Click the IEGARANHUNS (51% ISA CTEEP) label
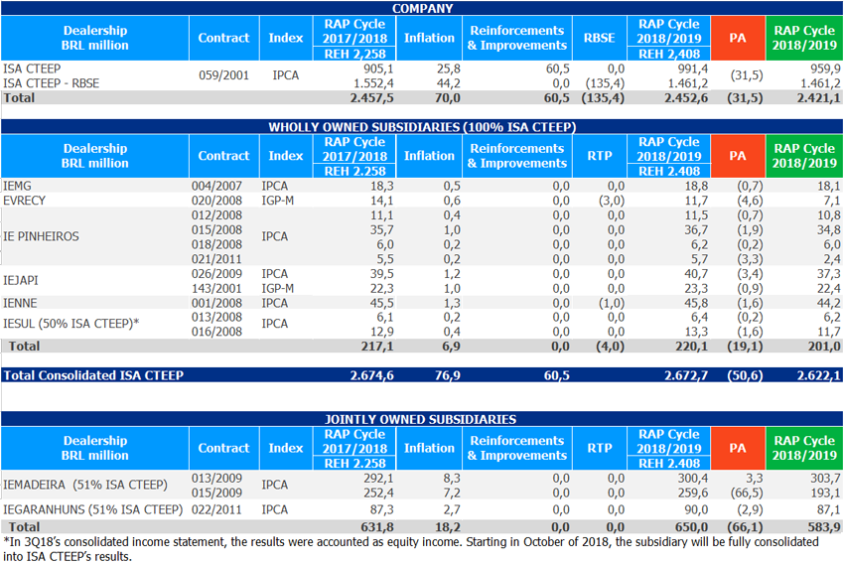 [93, 509]
